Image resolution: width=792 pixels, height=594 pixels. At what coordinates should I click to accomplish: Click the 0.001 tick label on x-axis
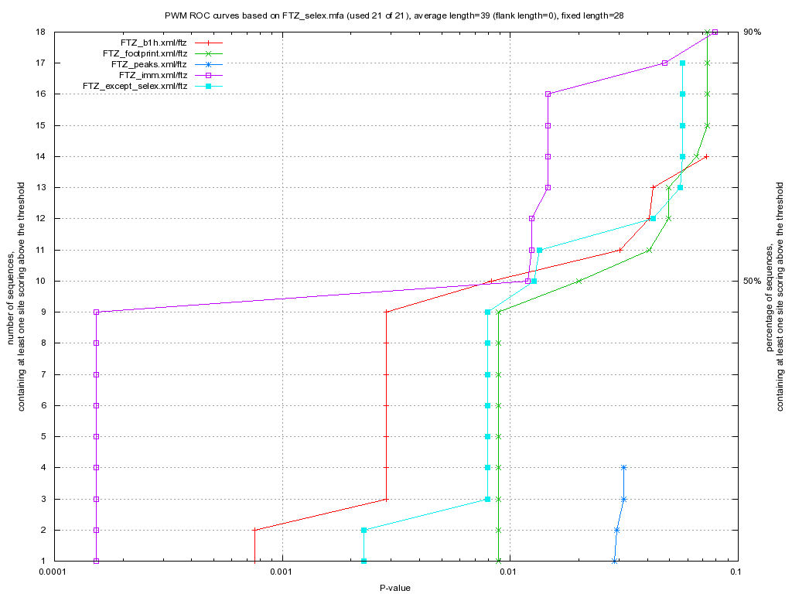[282, 572]
